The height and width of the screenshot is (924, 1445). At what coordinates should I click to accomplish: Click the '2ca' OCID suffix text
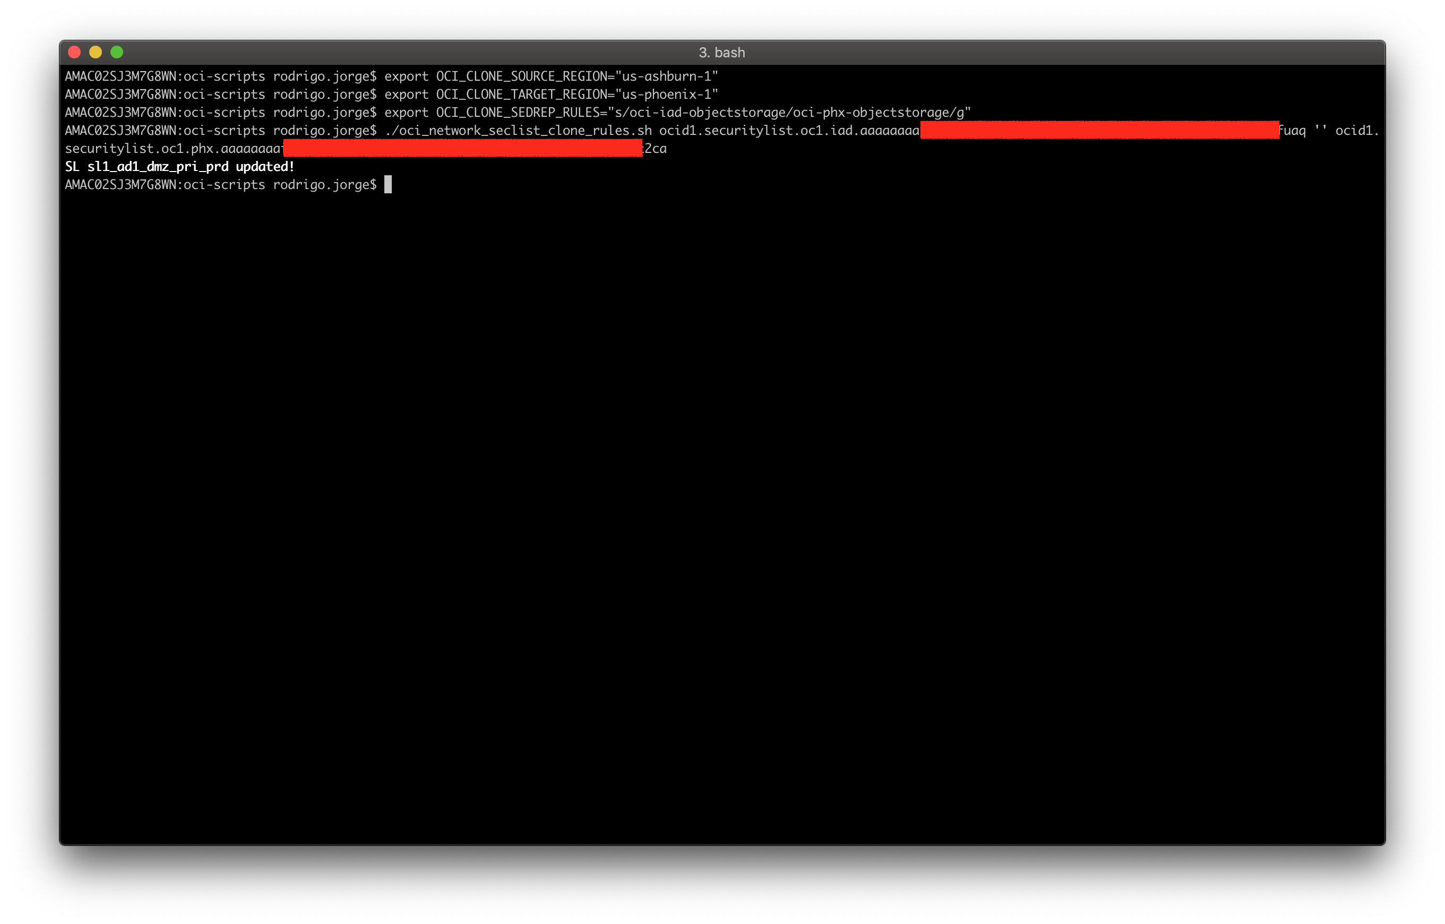(655, 149)
